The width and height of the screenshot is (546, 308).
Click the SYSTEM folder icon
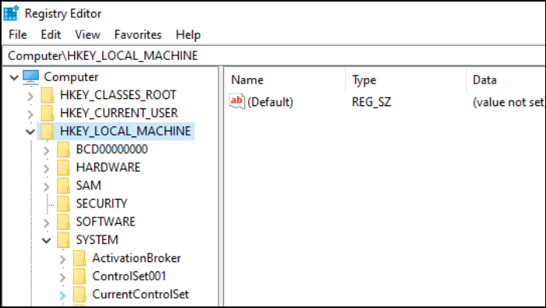63,240
